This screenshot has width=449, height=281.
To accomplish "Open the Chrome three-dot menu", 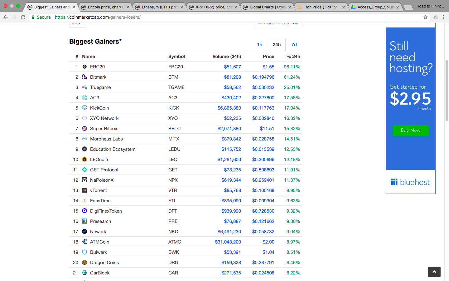I will pyautogui.click(x=443, y=17).
